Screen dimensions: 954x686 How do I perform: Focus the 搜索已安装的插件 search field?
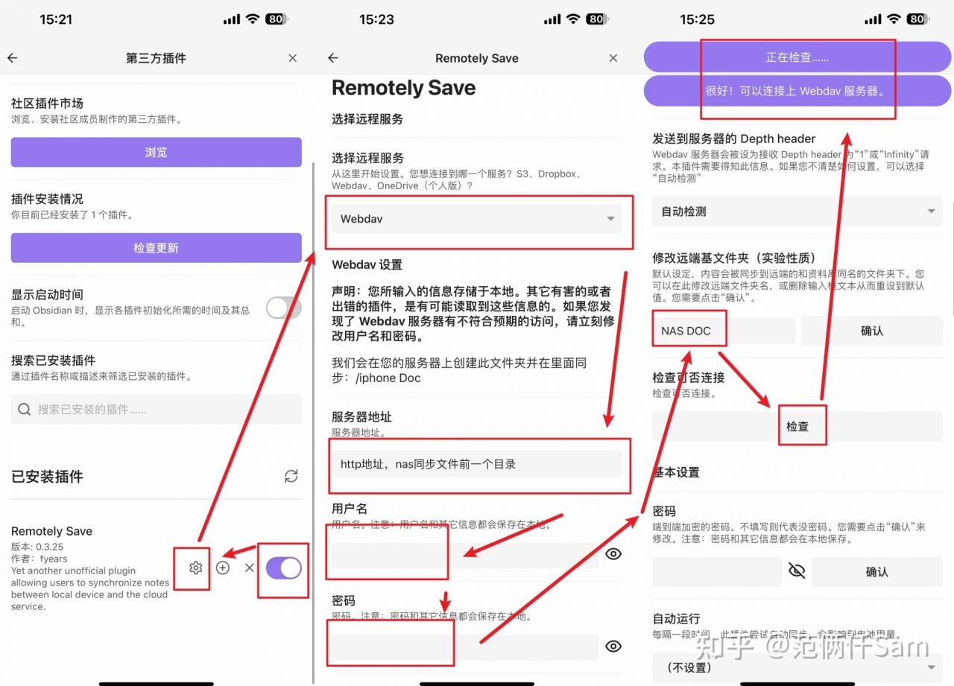pos(156,409)
